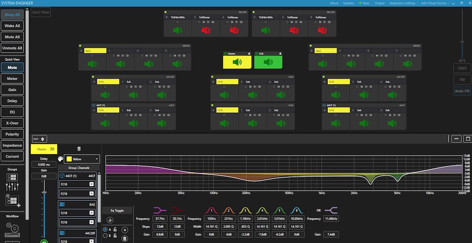This screenshot has width=472, height=243.
Task: Select the X-Over quick view button
Action: (12, 123)
